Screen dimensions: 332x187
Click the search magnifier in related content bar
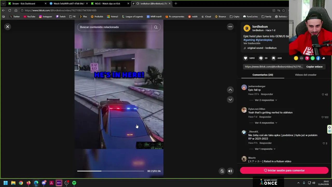pyautogui.click(x=156, y=27)
